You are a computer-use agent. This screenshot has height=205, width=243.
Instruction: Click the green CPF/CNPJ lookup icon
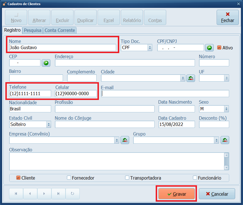(209, 48)
